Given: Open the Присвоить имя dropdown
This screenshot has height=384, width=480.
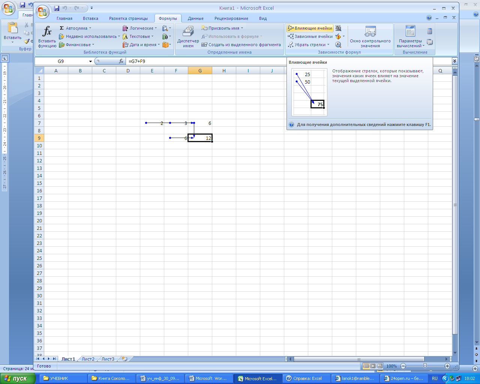Looking at the screenshot, I should [x=222, y=28].
